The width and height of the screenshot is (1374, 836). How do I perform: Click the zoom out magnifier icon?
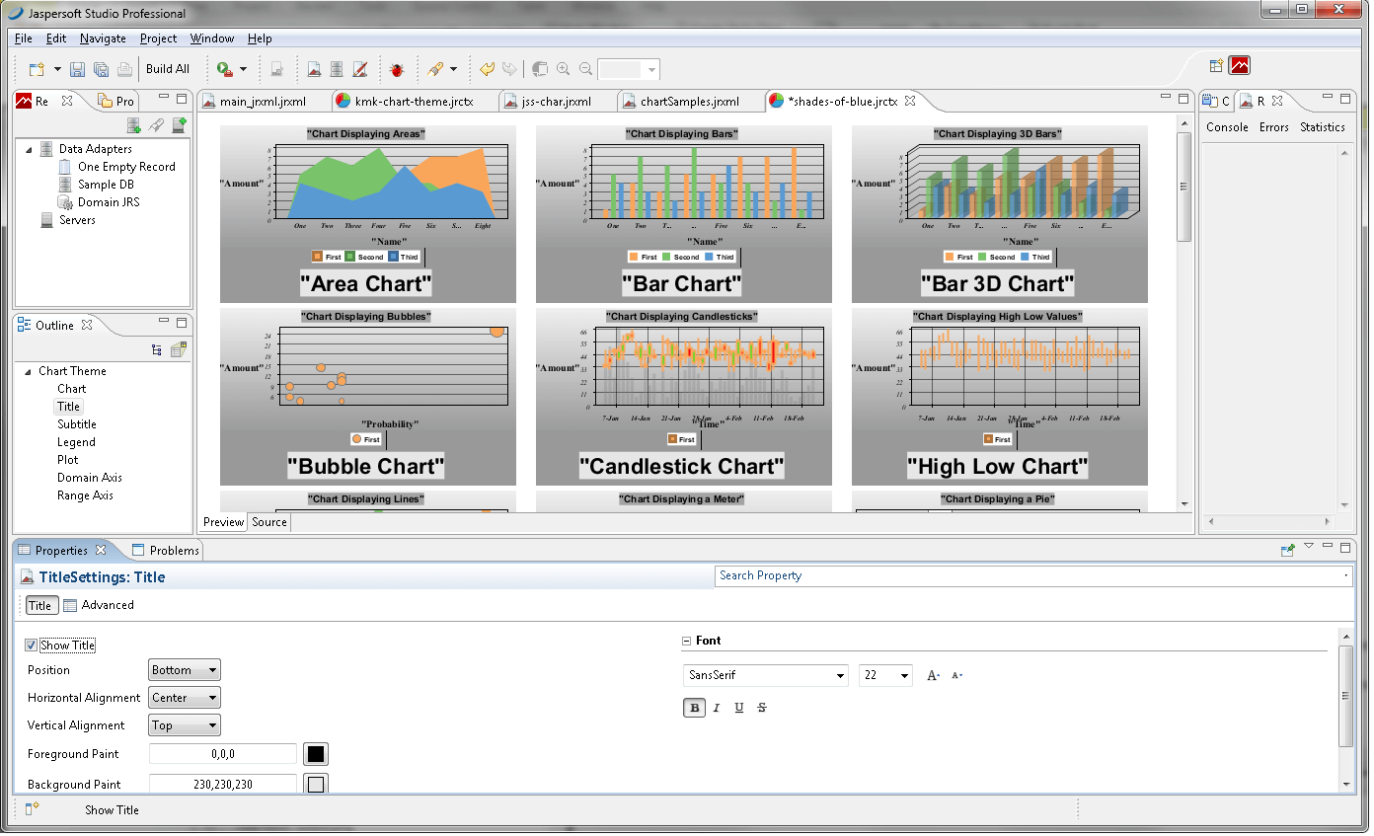click(586, 69)
